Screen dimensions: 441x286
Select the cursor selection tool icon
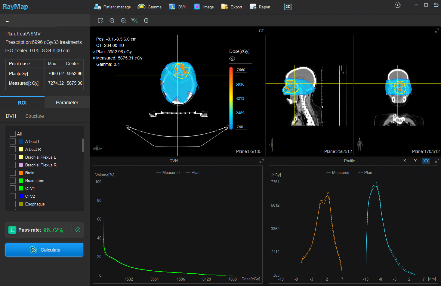pos(100,20)
